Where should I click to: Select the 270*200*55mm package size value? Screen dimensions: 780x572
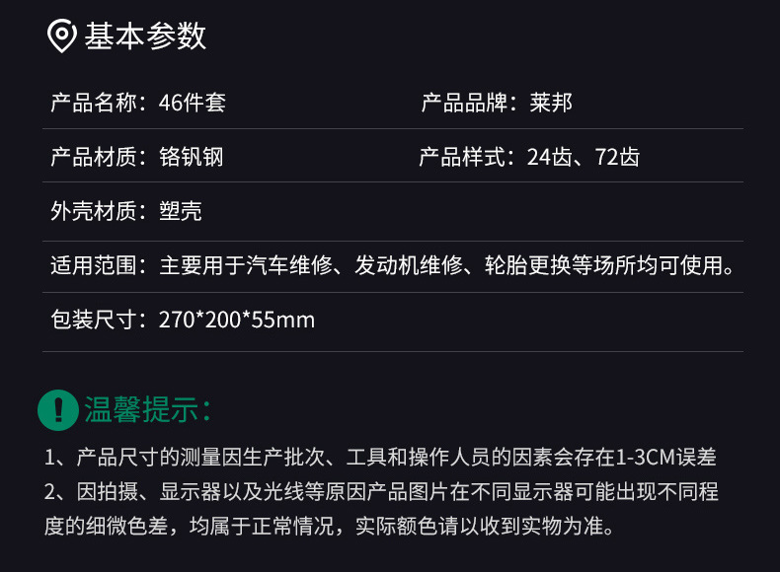pyautogui.click(x=237, y=320)
